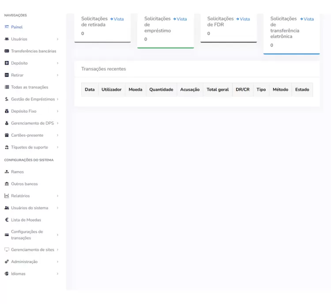Viewport: 331px width, 304px height.
Task: Expand the Retirar submenu chevron
Action: 57,75
